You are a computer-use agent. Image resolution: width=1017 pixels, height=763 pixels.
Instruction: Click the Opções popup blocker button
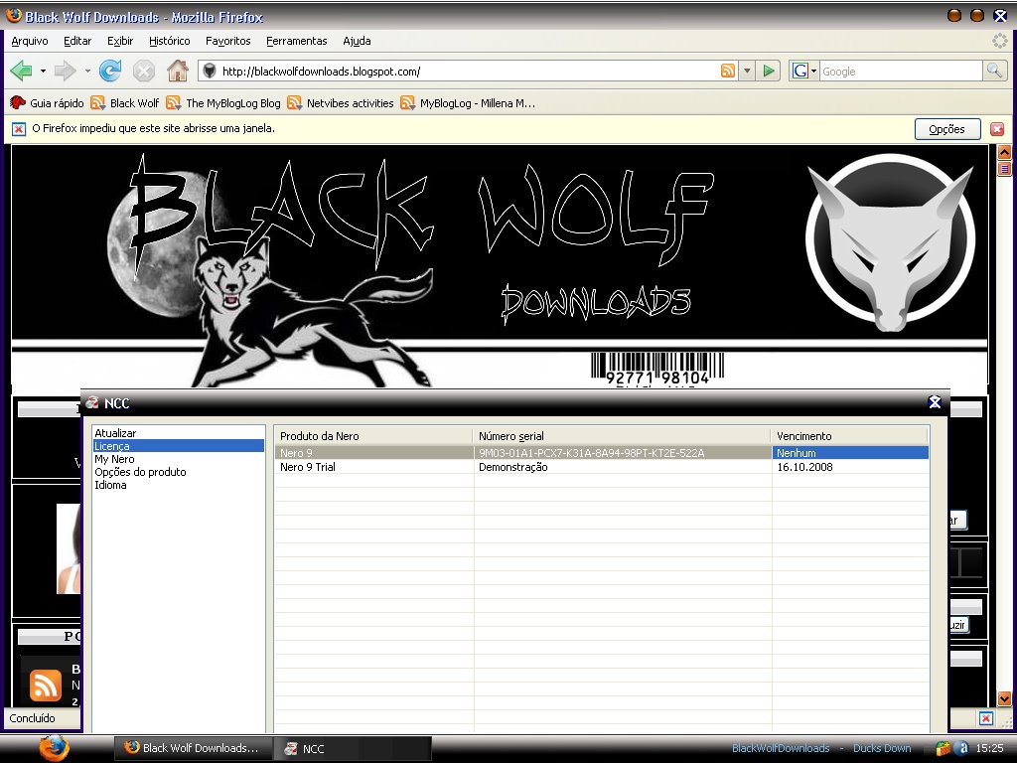click(x=946, y=129)
